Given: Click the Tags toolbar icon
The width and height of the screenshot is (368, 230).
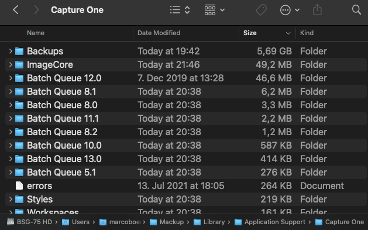Looking at the screenshot, I should [261, 10].
